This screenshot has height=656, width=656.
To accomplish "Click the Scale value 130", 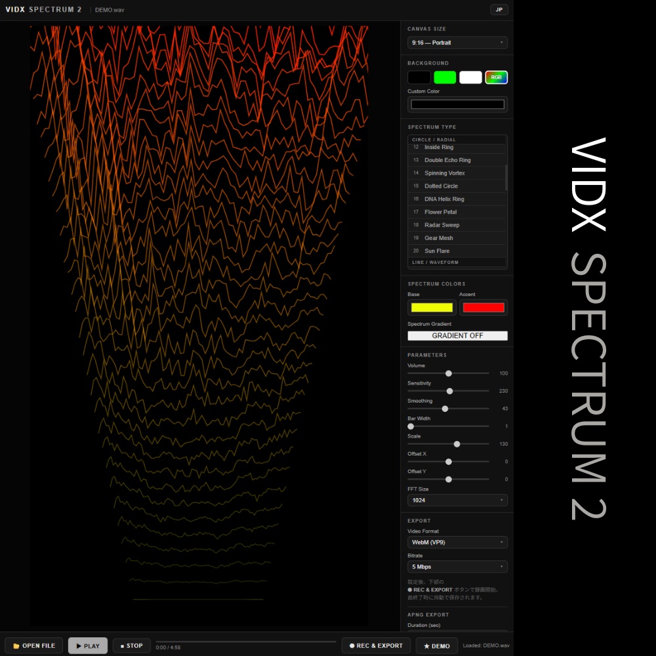I will pos(503,444).
